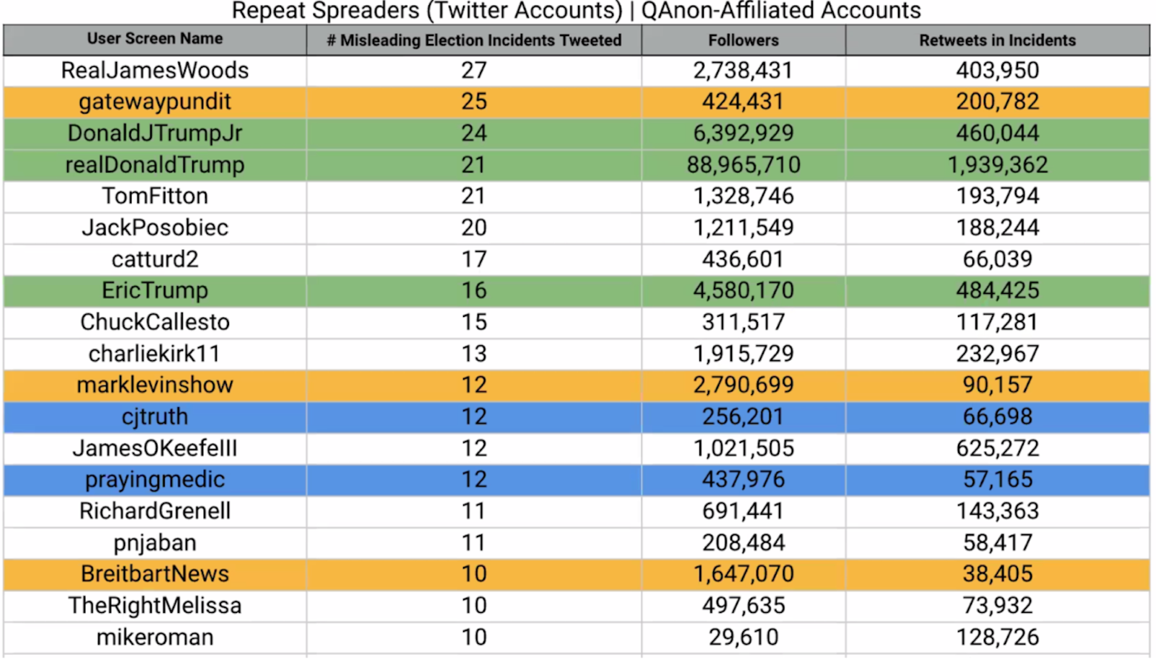Click retweets value 143,363
Image resolution: width=1156 pixels, height=662 pixels.
click(x=998, y=511)
